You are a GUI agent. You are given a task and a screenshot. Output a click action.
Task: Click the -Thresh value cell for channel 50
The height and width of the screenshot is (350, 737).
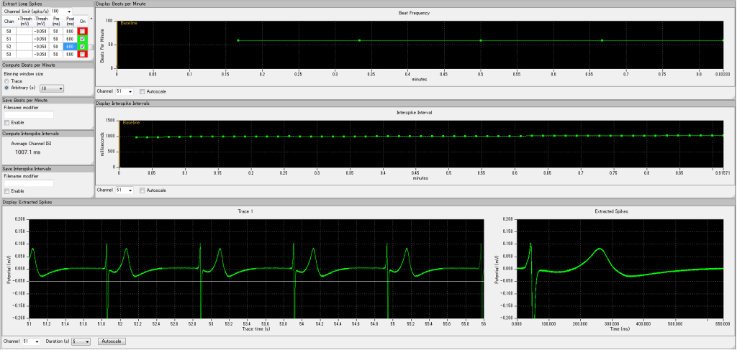(42, 31)
